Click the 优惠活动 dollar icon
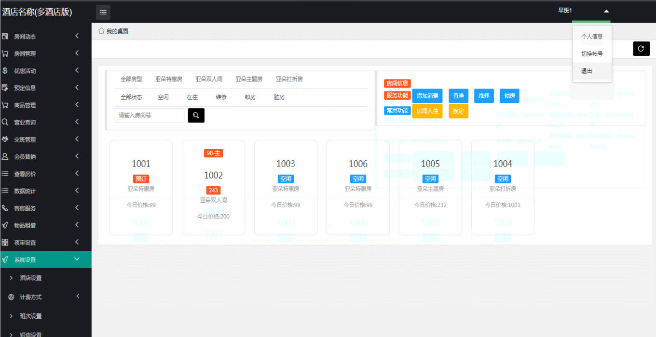 [5, 71]
